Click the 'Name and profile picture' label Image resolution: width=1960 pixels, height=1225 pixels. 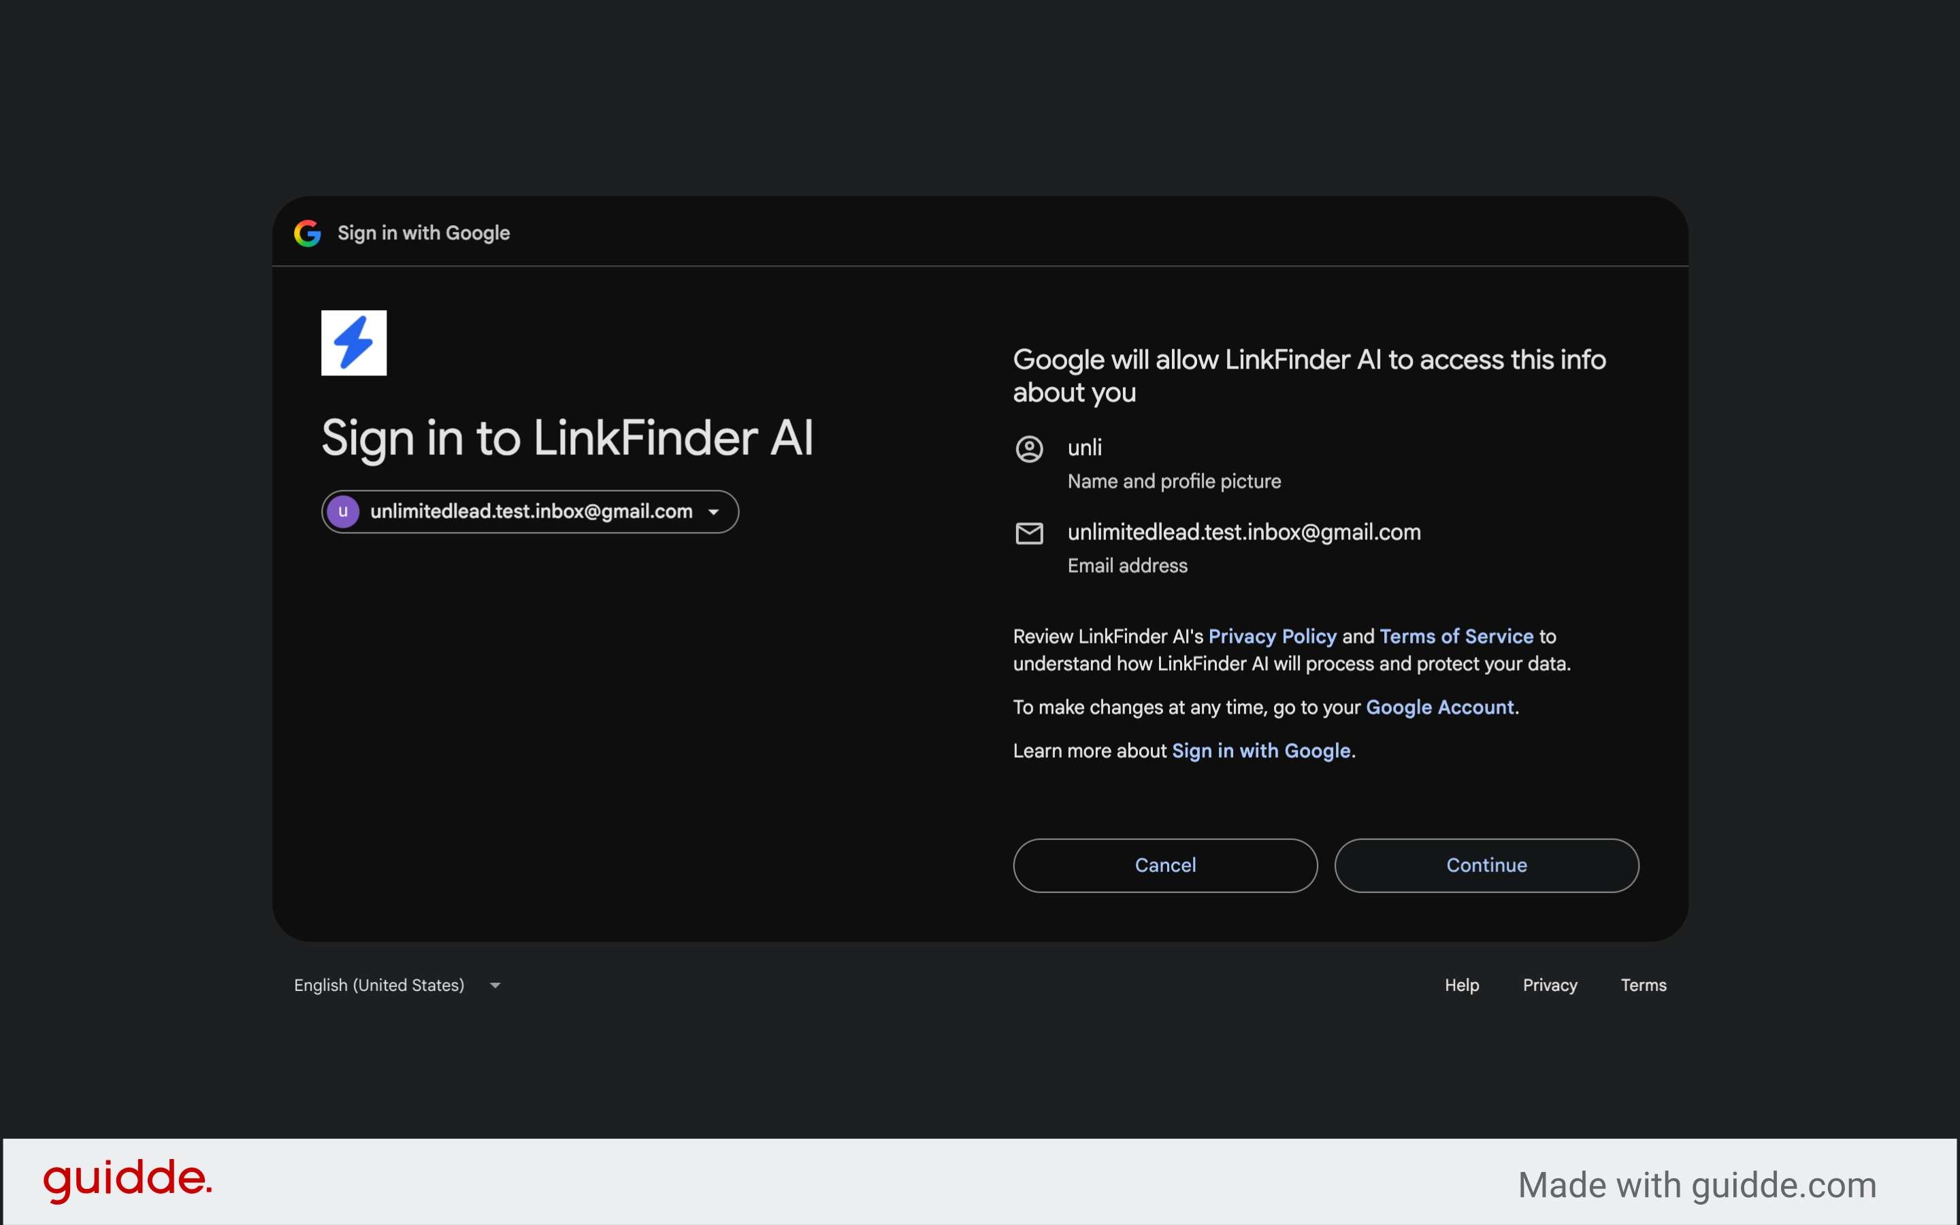click(x=1174, y=482)
